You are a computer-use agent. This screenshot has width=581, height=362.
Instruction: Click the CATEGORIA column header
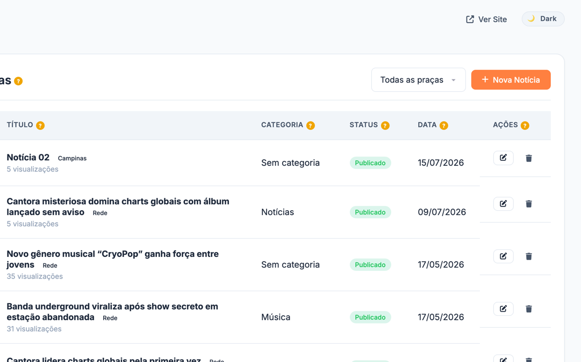282,125
